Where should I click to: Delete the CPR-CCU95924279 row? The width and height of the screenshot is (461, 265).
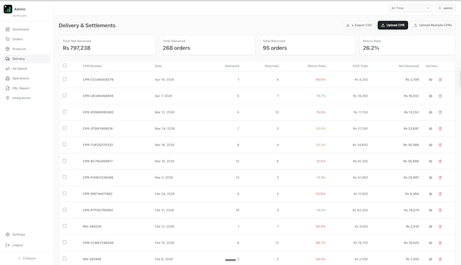[x=440, y=79]
